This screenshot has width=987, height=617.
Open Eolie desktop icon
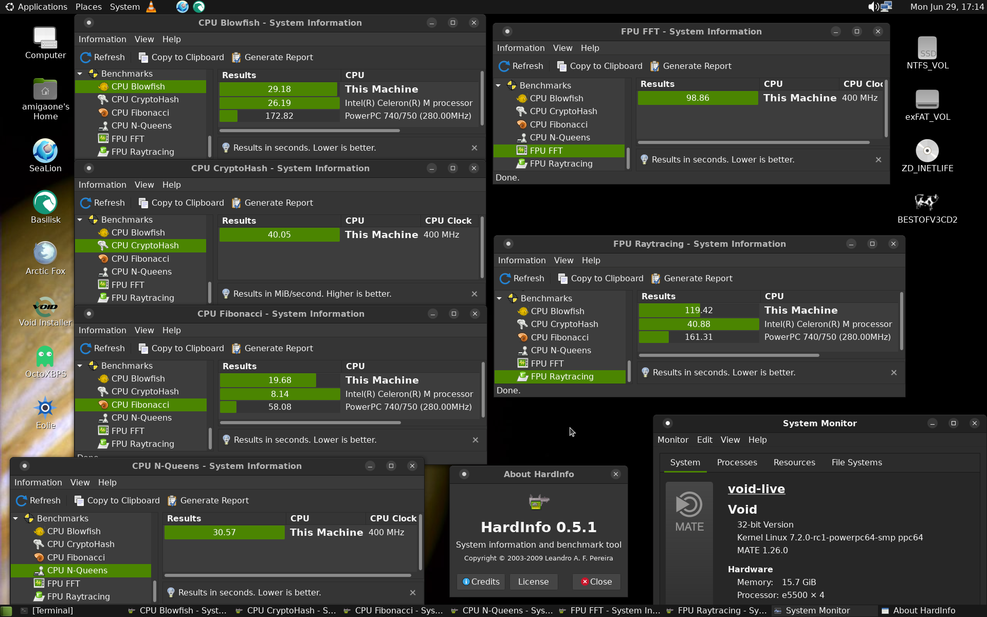pyautogui.click(x=45, y=413)
